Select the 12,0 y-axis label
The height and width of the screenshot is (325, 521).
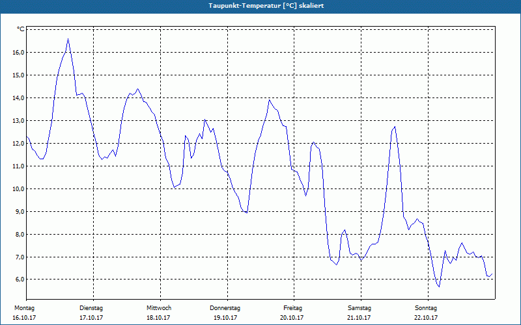pos(18,143)
